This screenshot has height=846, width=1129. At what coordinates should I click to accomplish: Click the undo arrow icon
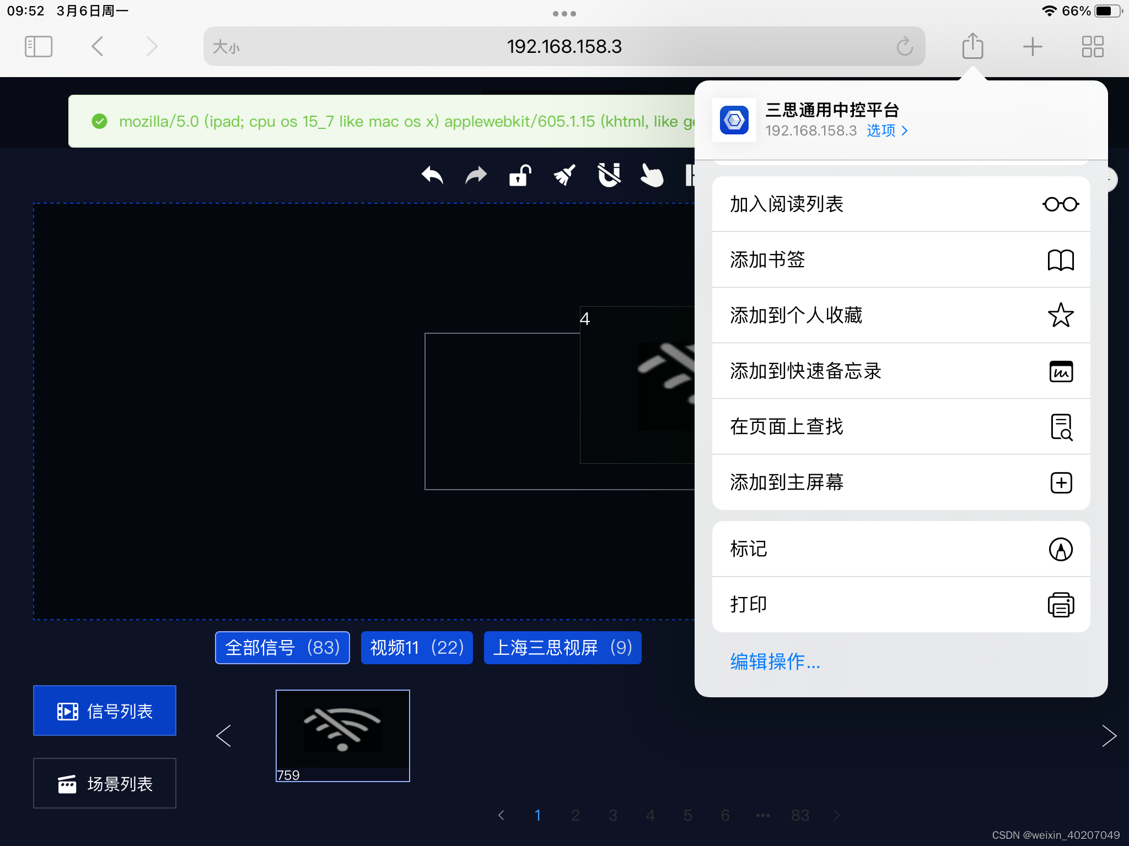pos(432,176)
